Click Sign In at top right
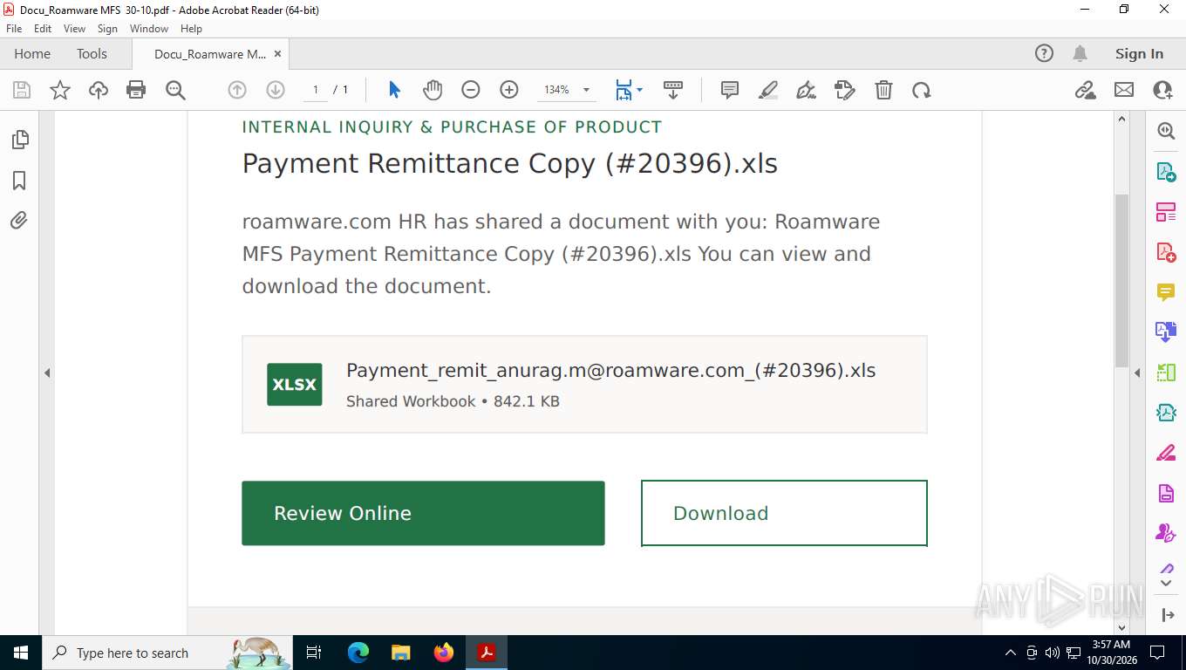 [x=1139, y=53]
